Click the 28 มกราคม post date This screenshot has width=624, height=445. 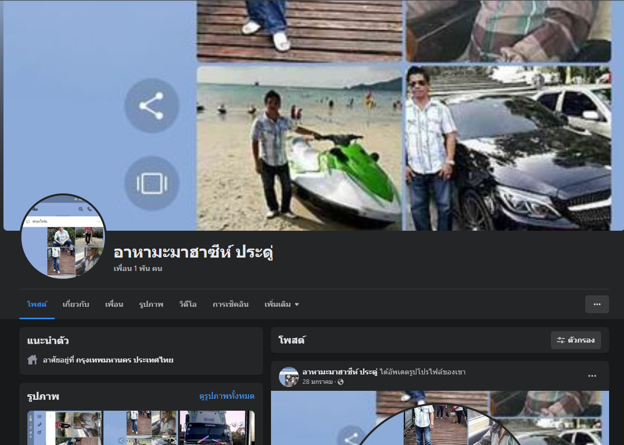click(x=317, y=382)
